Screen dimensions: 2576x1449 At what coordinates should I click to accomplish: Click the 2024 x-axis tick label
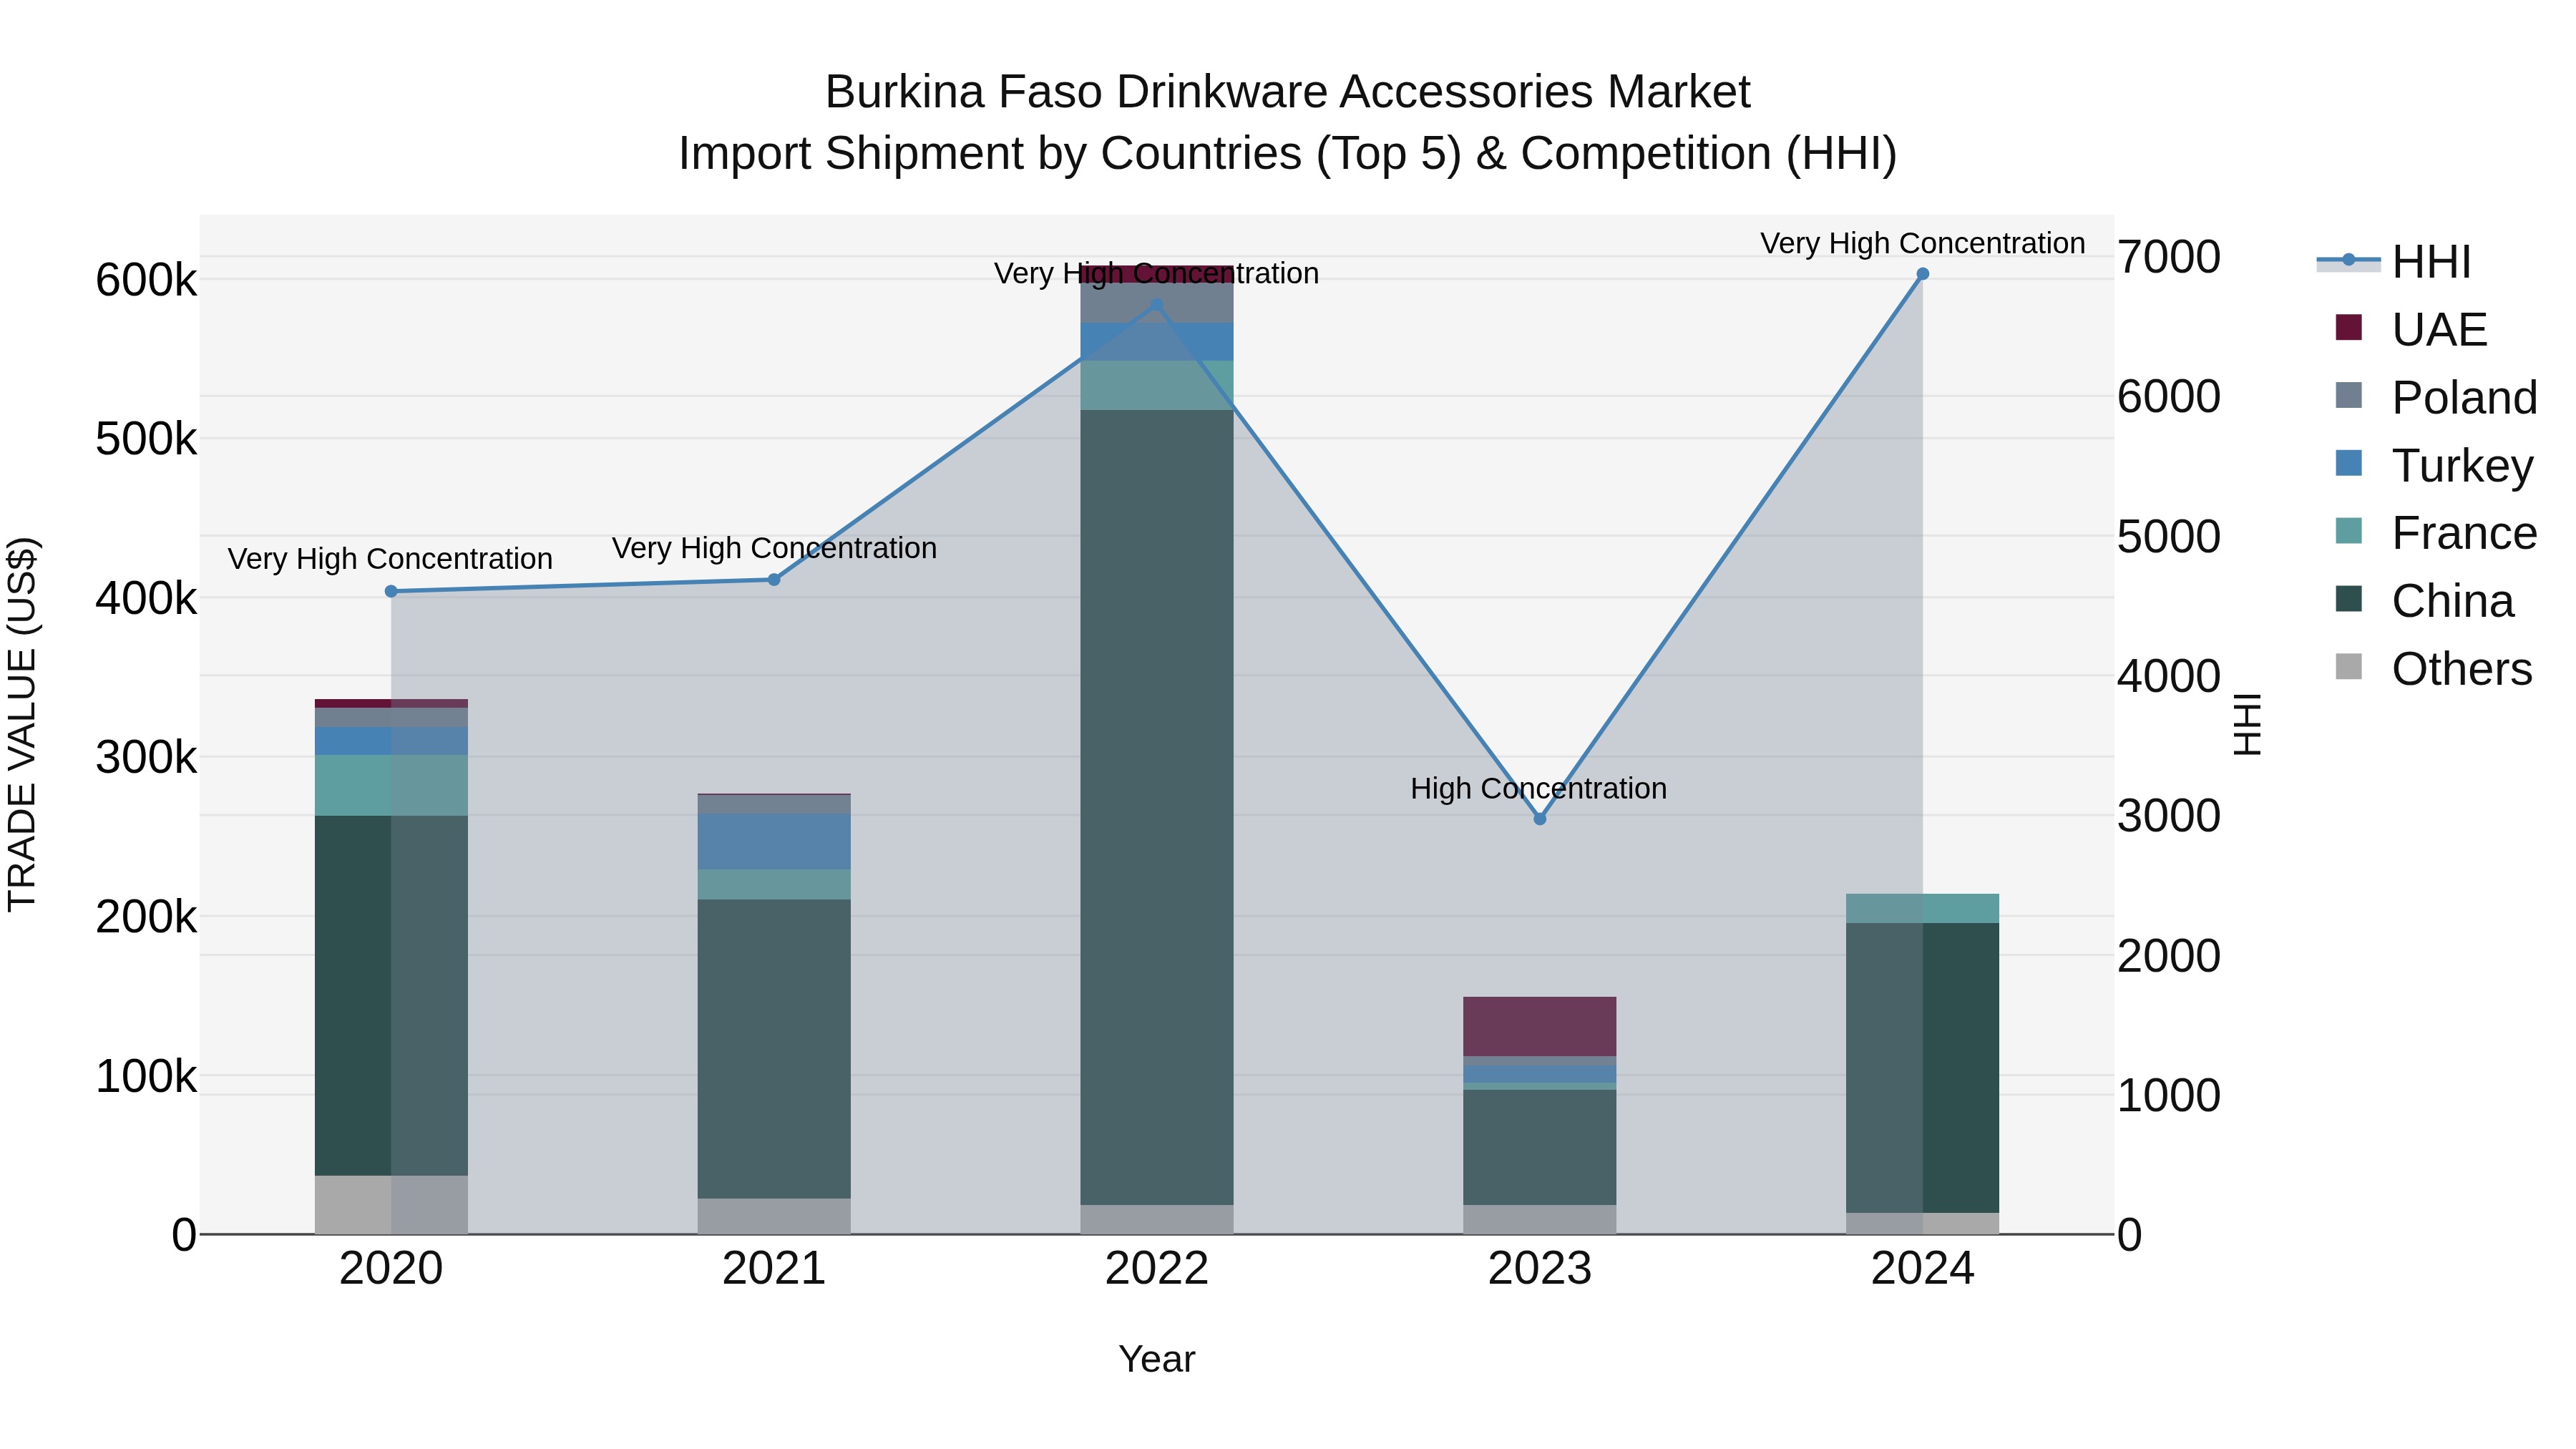1922,1268
